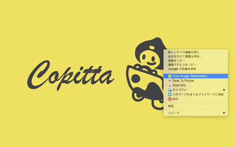236x147 pixels.
Task: Click the Hatena Bookmark icon
Action: click(170, 94)
